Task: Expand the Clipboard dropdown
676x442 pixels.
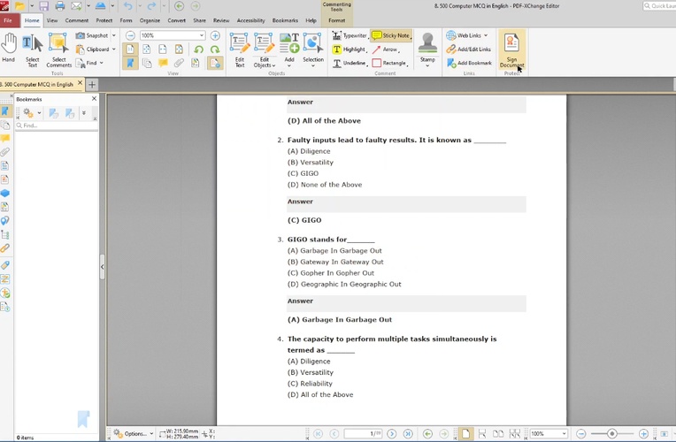Action: point(114,50)
